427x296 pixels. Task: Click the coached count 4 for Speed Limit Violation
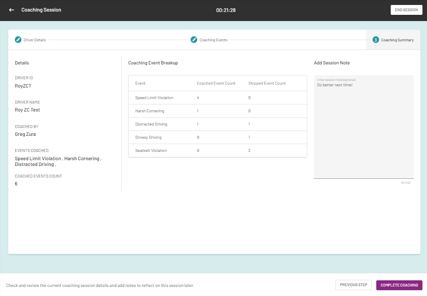coord(198,97)
